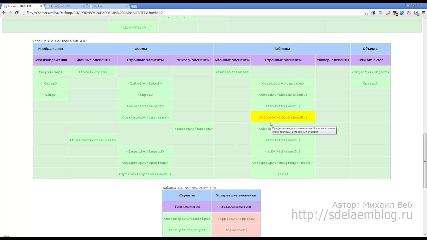Click the <fieldset></fieldset> cell
The height and width of the screenshot is (240, 427).
pos(93,140)
